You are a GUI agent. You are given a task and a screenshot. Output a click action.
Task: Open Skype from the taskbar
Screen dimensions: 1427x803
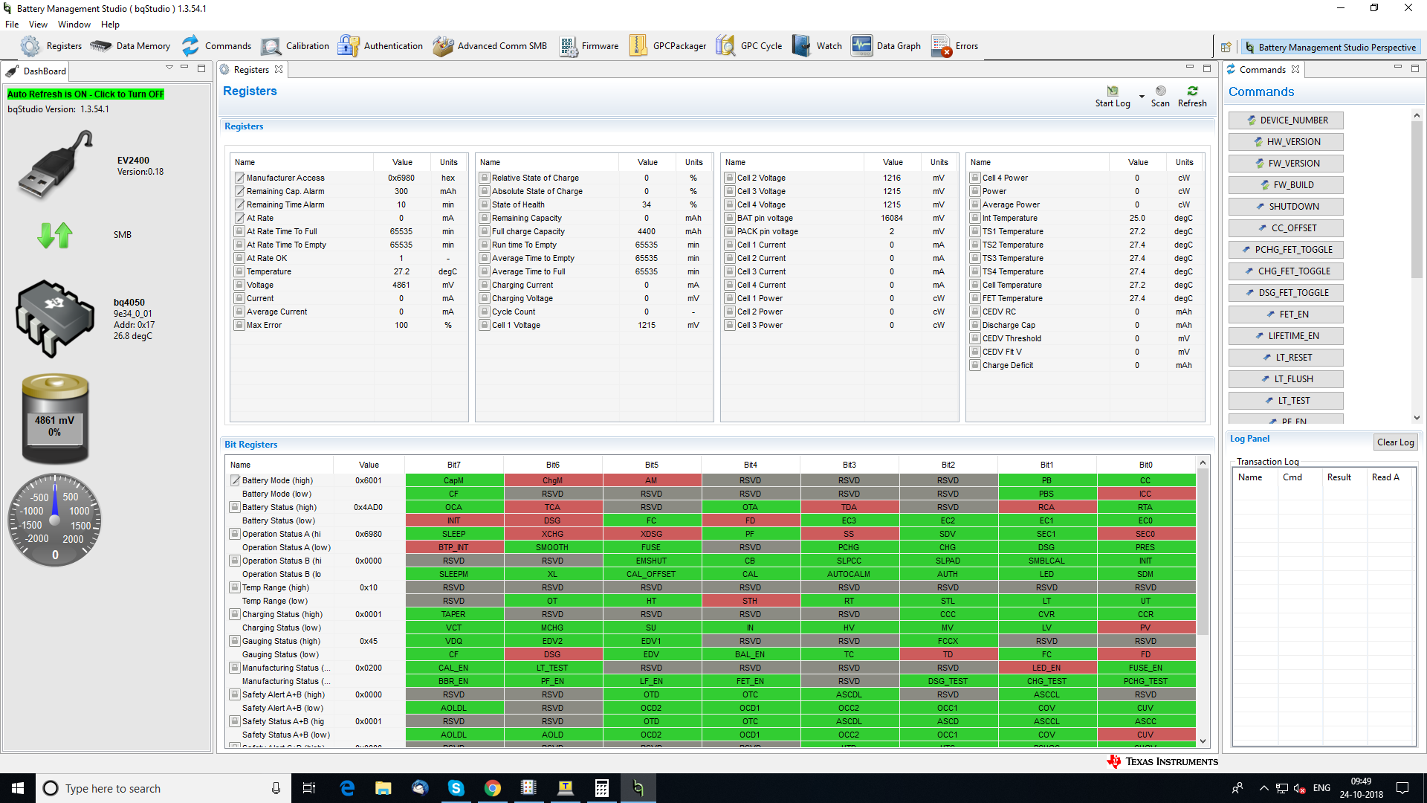[x=456, y=788]
